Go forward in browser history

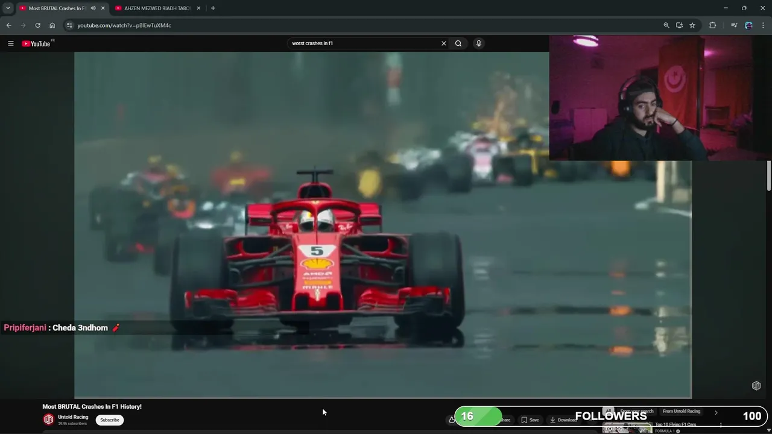[23, 25]
